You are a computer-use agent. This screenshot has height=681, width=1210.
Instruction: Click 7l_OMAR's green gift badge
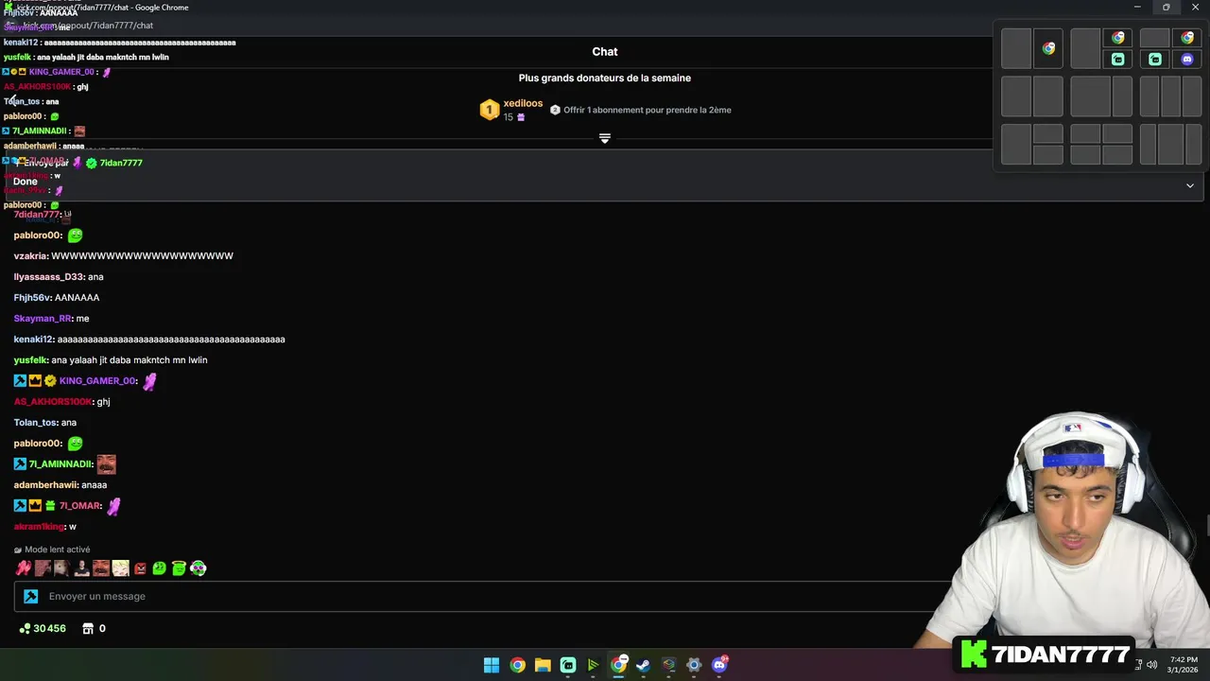tap(50, 506)
